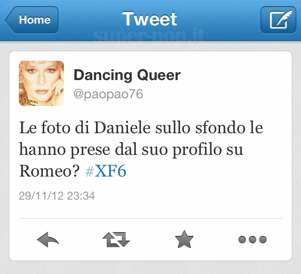Favorite the tweet with the star icon
Viewport: 301px width, 274px height.
coord(184,240)
